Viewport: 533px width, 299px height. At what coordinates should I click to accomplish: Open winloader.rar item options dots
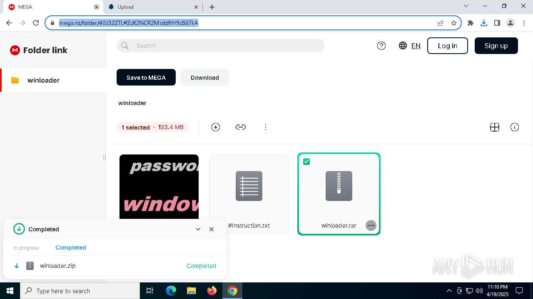[x=371, y=225]
